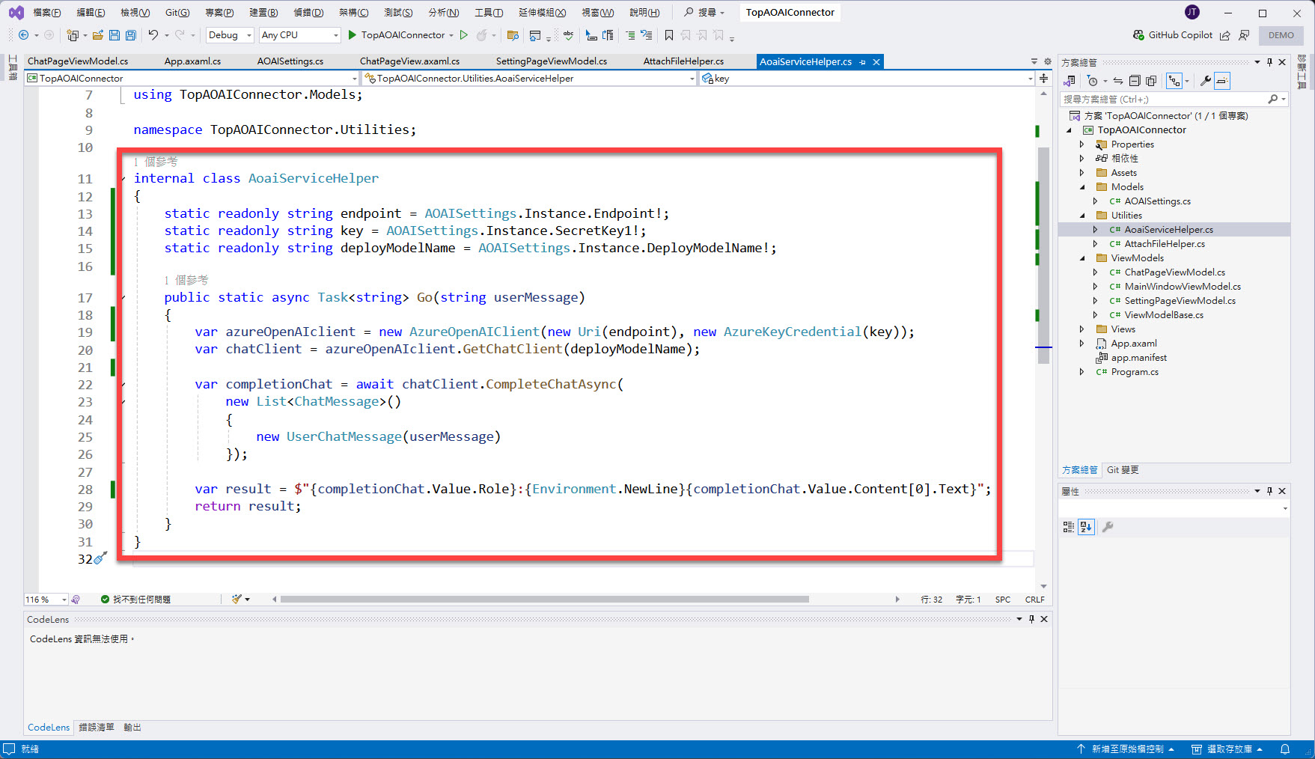Click the Send Feedback icon near DEMO
The image size is (1315, 759).
1244,35
